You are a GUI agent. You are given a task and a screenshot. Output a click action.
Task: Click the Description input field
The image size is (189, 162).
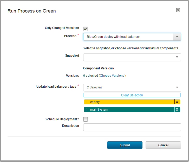point(132,127)
